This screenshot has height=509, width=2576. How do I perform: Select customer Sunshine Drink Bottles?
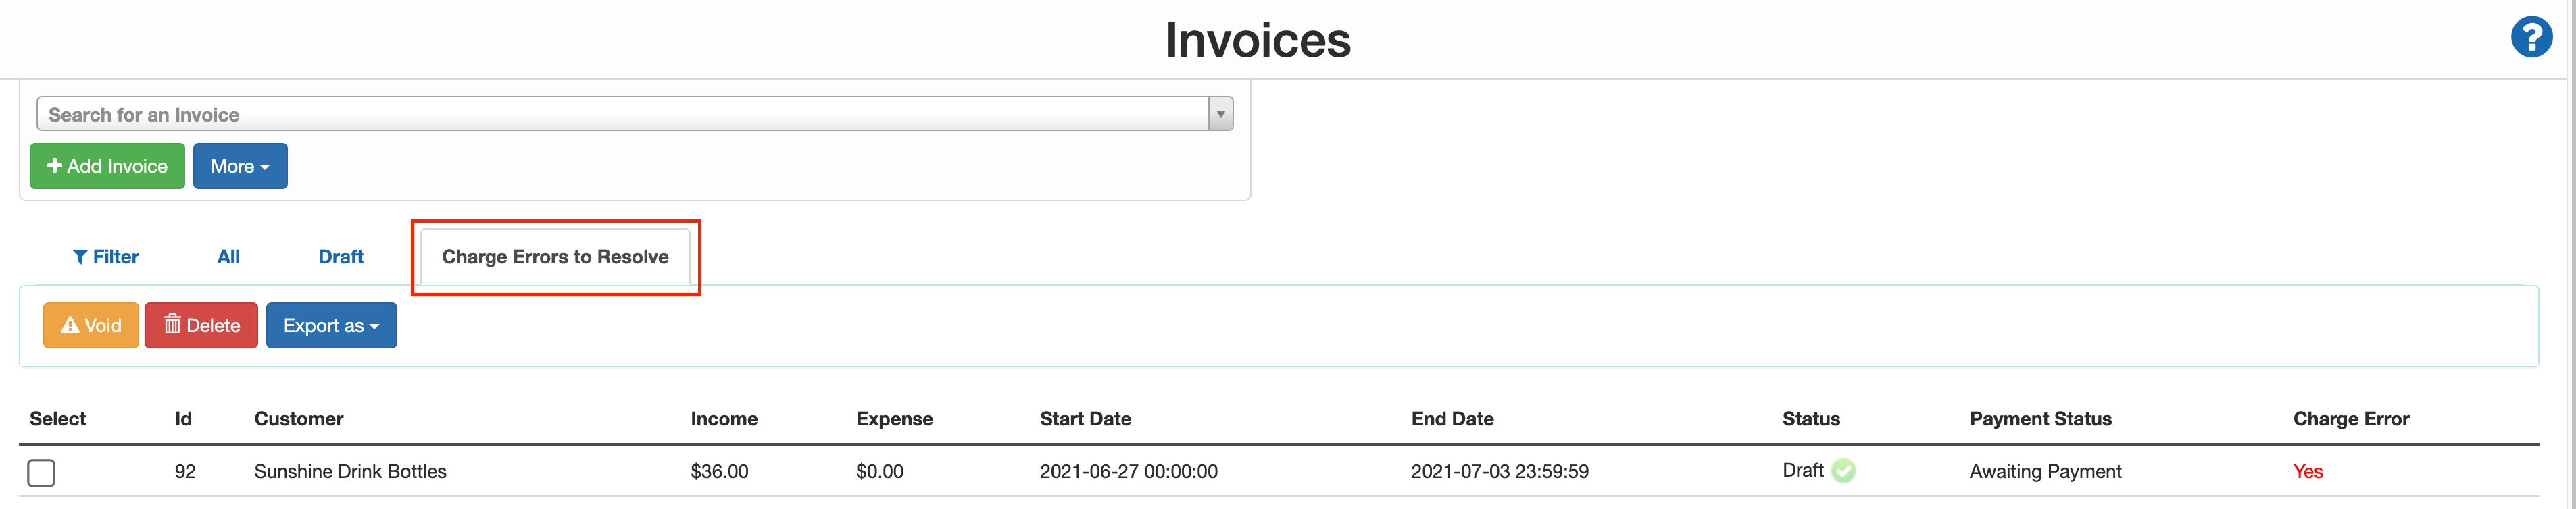(350, 471)
